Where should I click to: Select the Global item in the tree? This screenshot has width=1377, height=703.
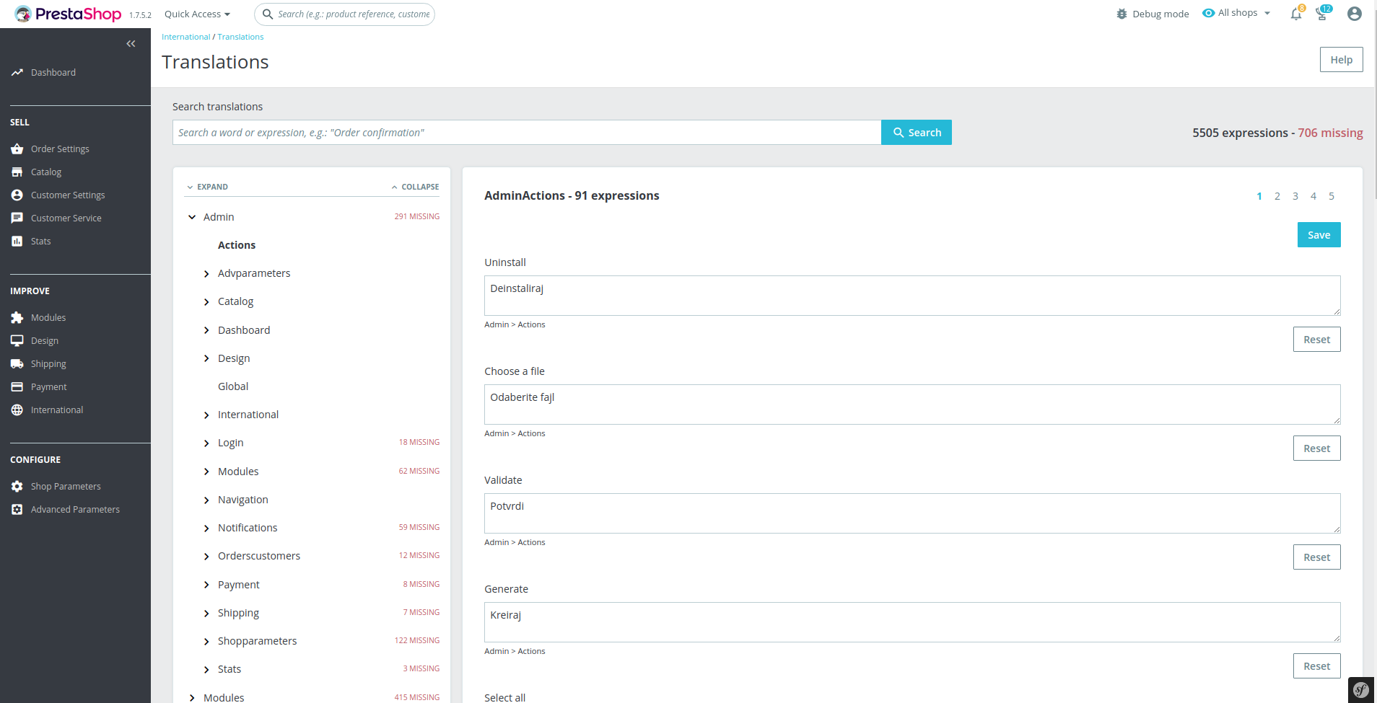233,386
